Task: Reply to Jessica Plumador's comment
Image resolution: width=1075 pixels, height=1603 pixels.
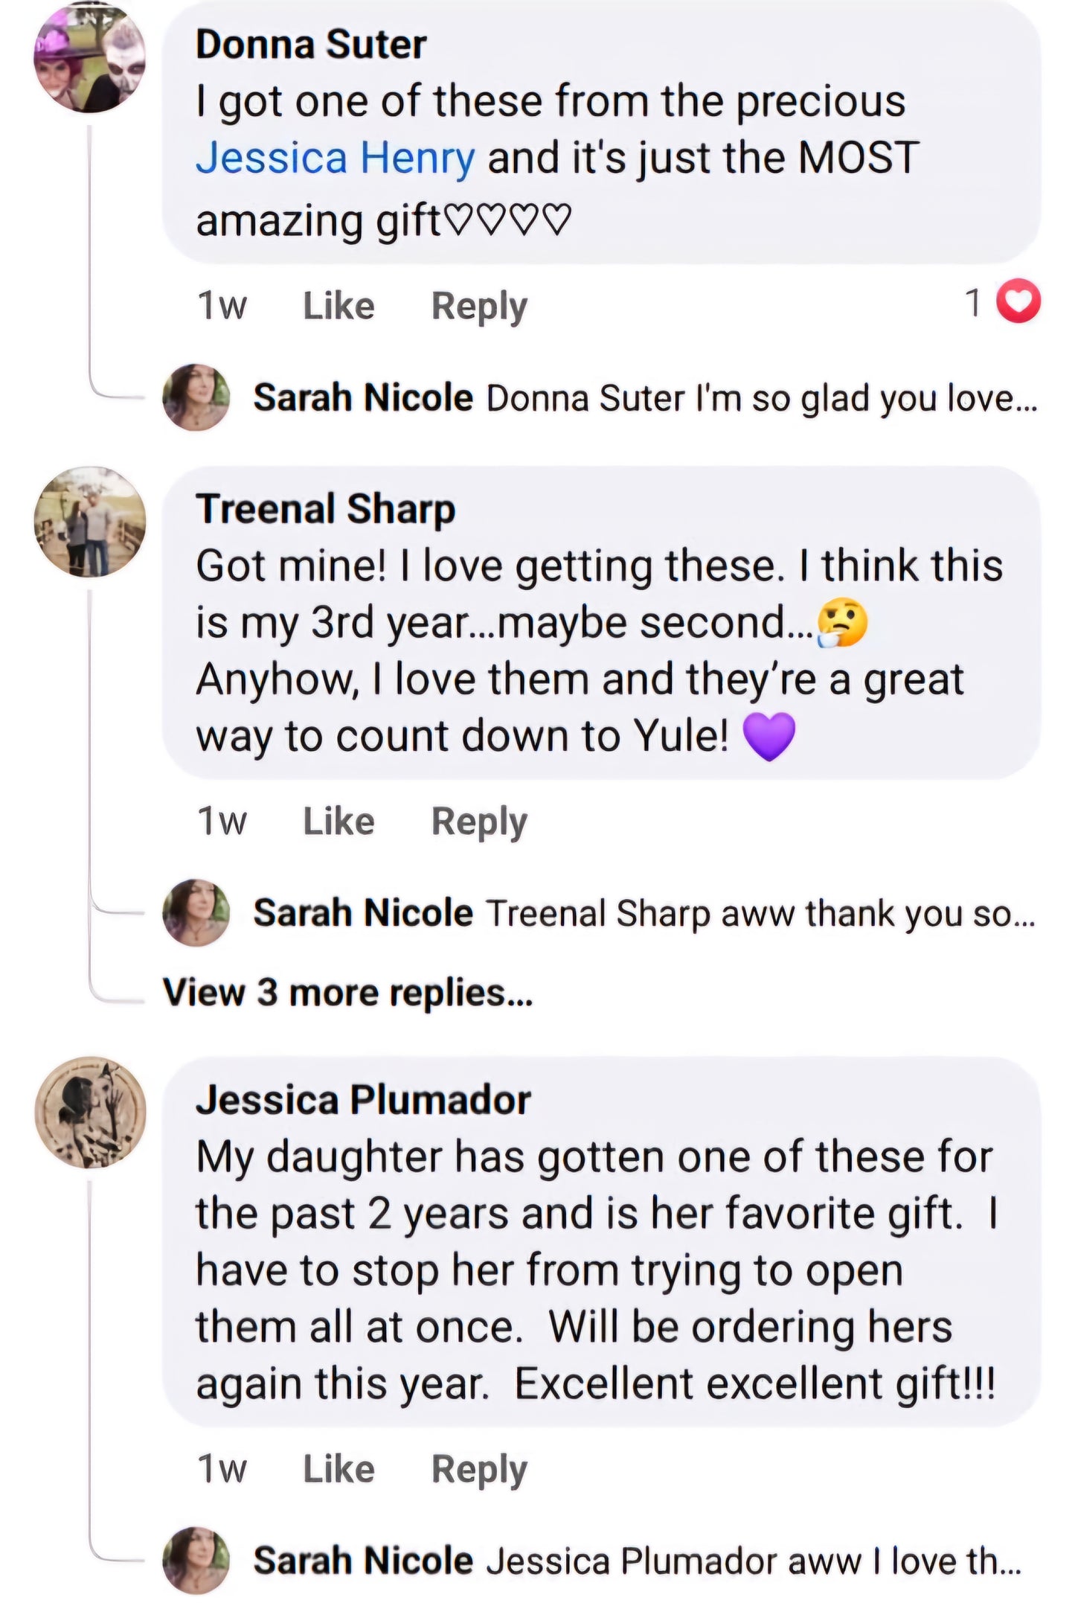Action: pos(479,1469)
